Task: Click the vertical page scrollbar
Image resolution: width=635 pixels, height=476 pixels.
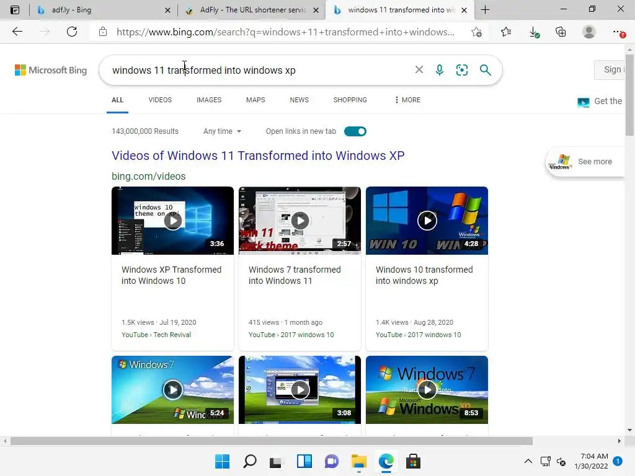Action: tap(630, 95)
